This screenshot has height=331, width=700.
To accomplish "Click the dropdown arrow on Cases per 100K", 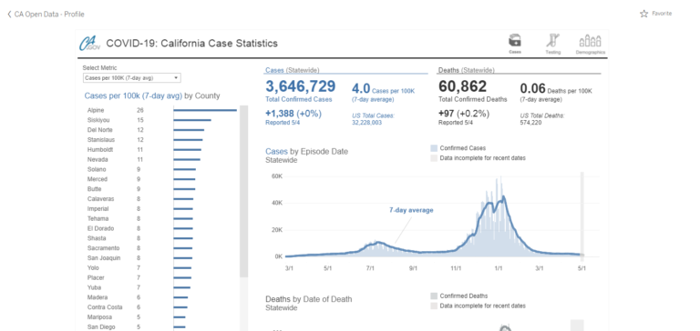I will (x=176, y=78).
